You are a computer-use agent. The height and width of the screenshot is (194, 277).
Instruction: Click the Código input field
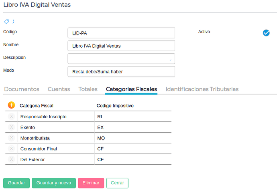click(121, 33)
